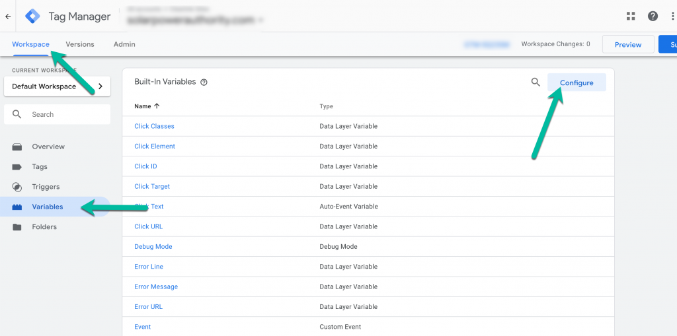Image resolution: width=677 pixels, height=336 pixels.
Task: Click the Debug Mode type cell
Action: tap(338, 247)
